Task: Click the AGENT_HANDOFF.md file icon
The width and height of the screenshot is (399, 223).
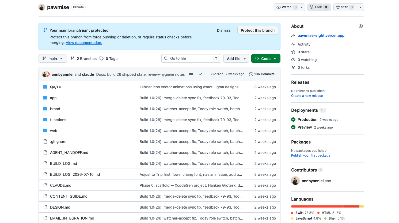Action: click(45, 153)
